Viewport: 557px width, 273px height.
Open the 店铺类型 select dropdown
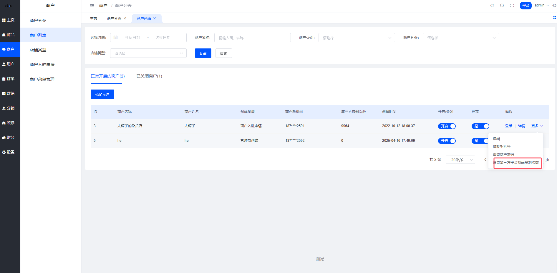pyautogui.click(x=148, y=53)
